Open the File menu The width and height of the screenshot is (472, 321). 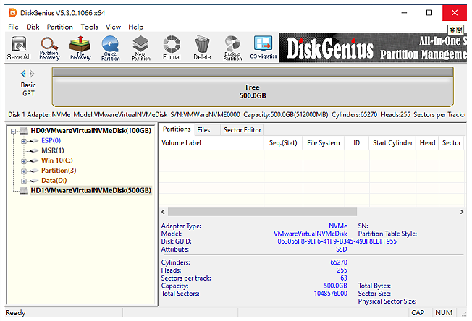(x=13, y=27)
